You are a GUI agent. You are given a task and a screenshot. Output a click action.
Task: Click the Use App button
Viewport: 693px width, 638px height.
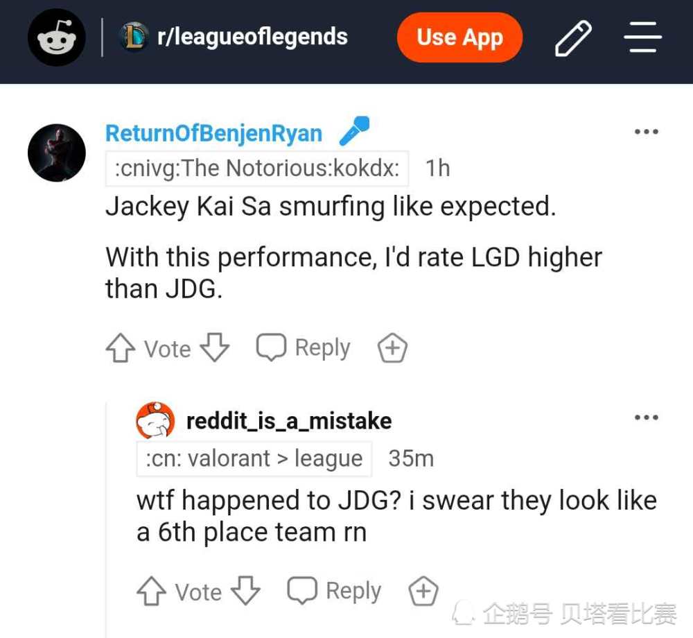point(459,37)
